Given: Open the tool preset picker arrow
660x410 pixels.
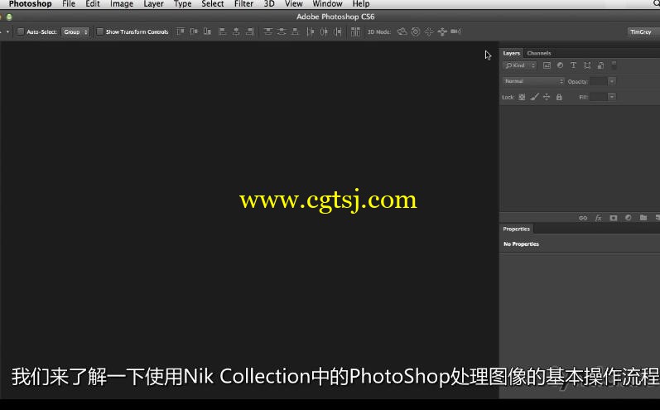Looking at the screenshot, I should tap(7, 31).
